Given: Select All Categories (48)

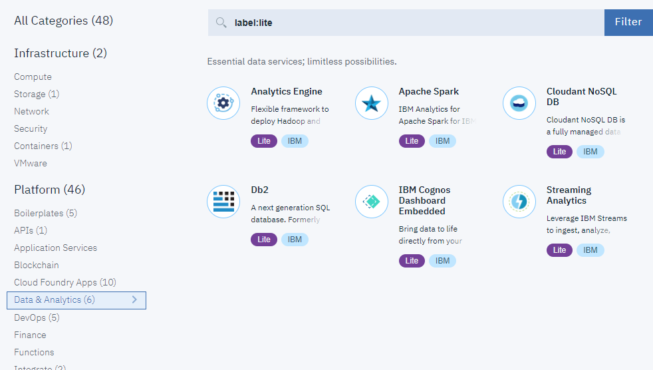Looking at the screenshot, I should pyautogui.click(x=64, y=21).
